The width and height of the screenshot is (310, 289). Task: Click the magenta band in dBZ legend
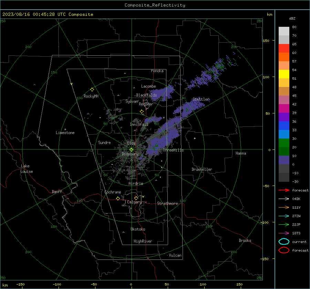(284, 108)
